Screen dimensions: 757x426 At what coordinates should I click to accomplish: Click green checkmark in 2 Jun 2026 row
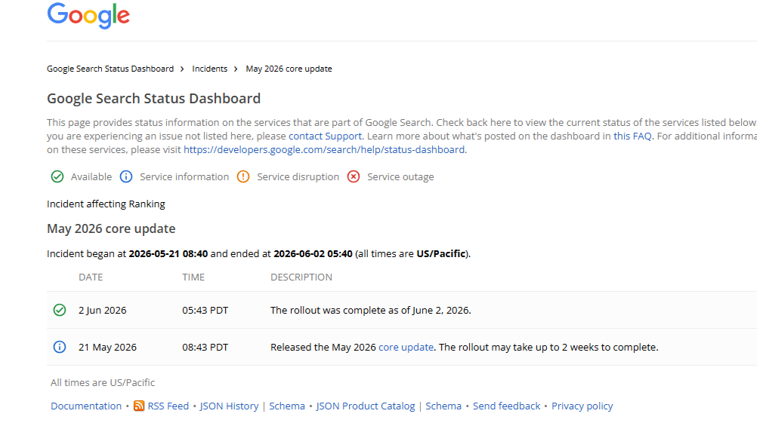[x=60, y=310]
